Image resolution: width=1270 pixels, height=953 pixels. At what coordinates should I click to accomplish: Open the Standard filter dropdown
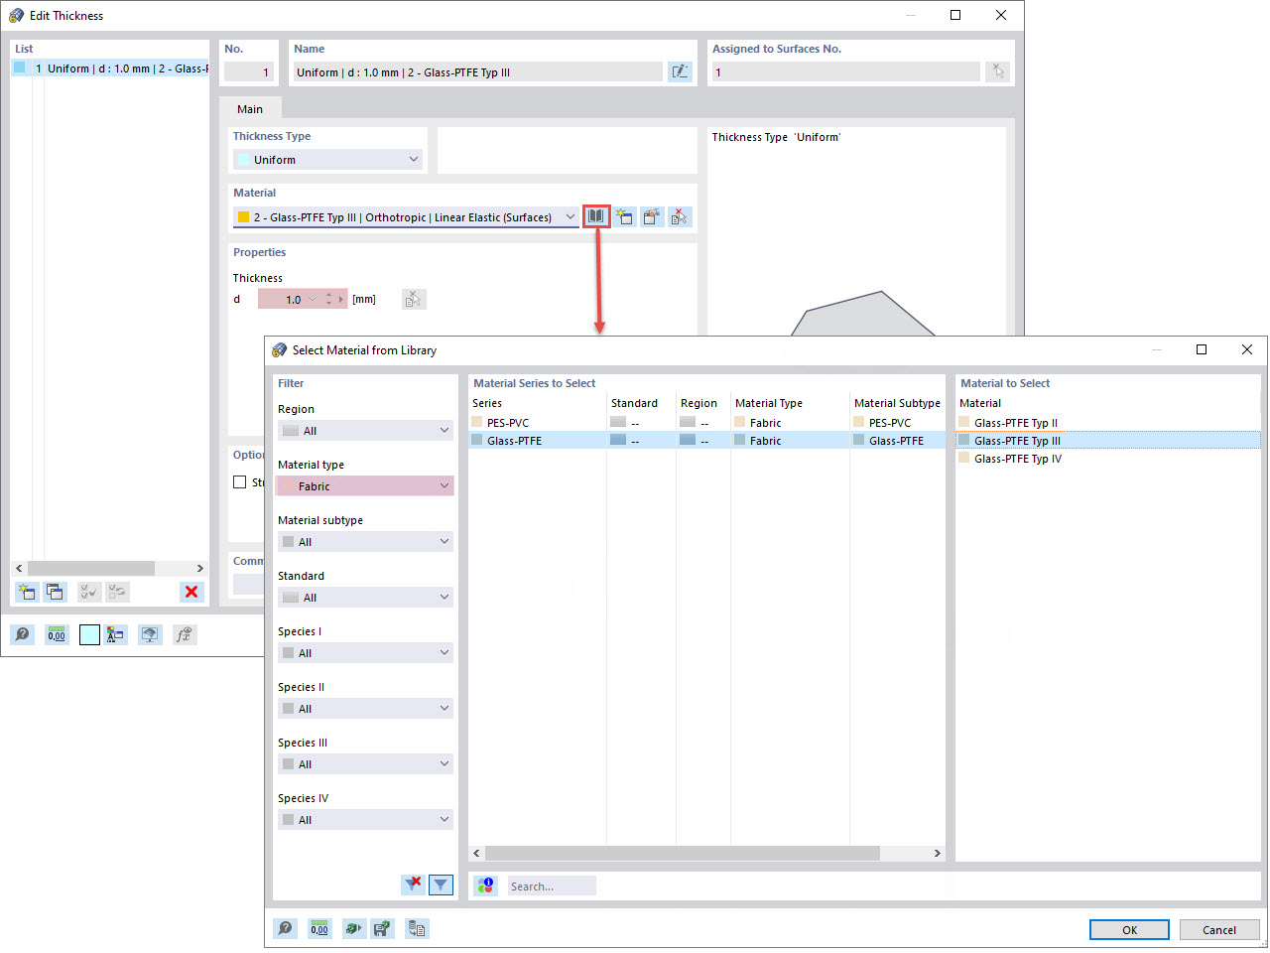point(365,597)
